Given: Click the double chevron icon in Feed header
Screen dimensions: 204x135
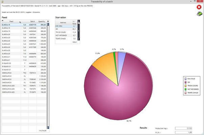Looking at the screenshot, I should pyautogui.click(x=48, y=21).
